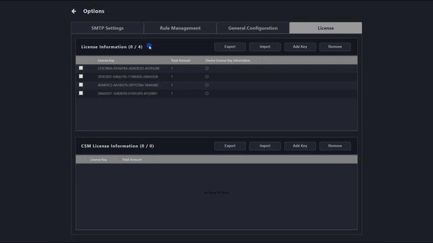Click License Key column header in License Information table
433x243 pixels.
[x=106, y=60]
